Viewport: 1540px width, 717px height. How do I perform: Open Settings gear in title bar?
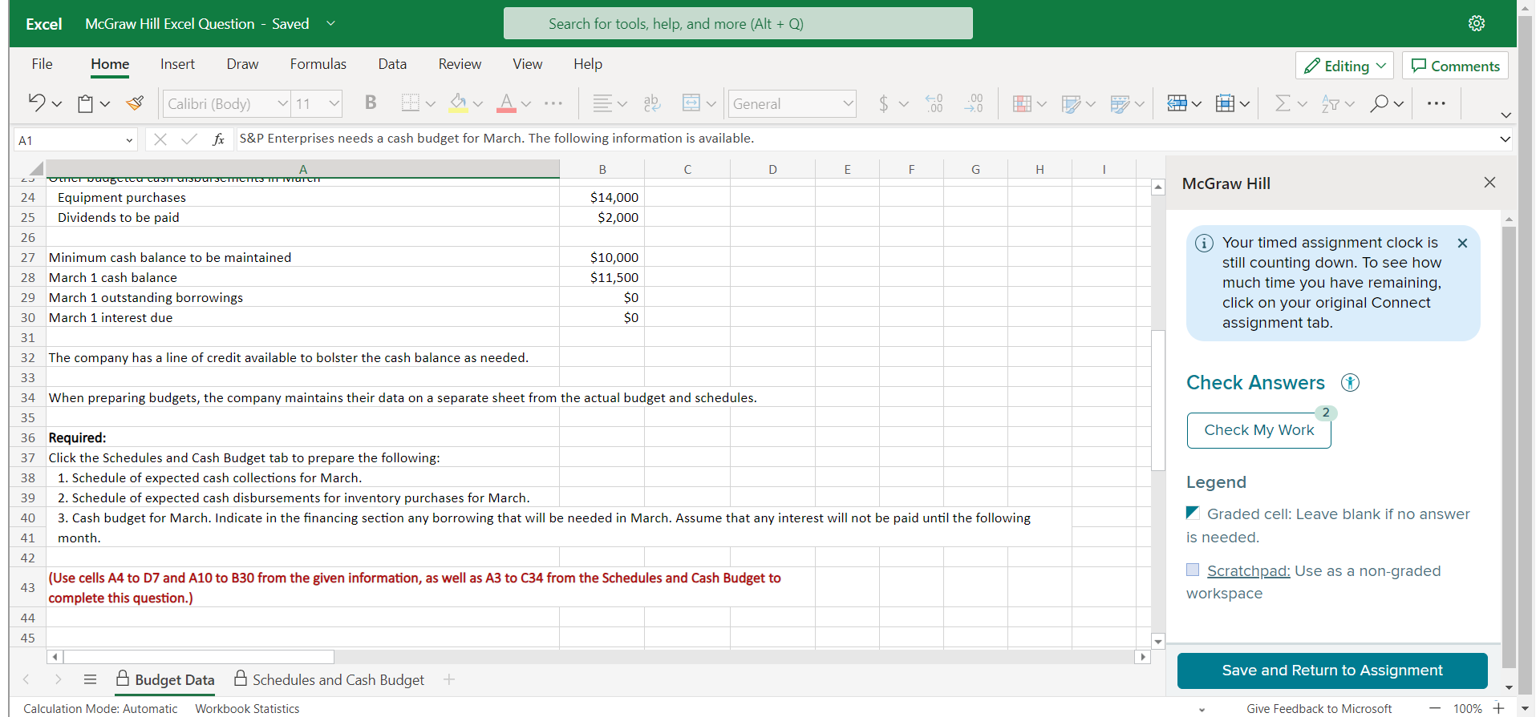1476,23
